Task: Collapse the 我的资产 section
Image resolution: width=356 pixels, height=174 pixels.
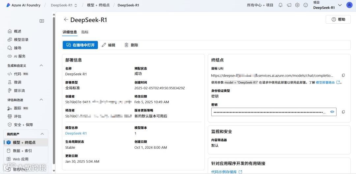Action: 42,134
